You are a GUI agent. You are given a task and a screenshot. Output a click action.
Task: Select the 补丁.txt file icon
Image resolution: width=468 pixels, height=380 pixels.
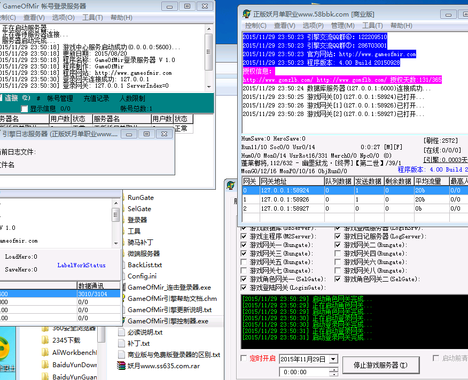(121, 343)
